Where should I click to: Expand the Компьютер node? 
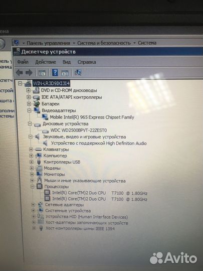tap(31, 156)
